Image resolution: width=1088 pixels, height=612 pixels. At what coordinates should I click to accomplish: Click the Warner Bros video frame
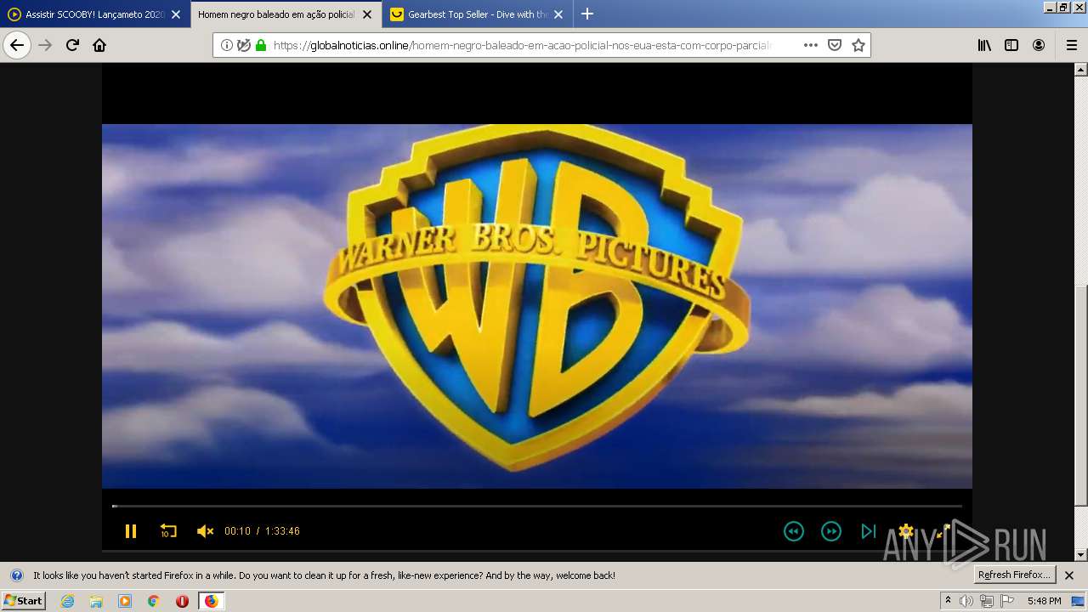(537, 306)
